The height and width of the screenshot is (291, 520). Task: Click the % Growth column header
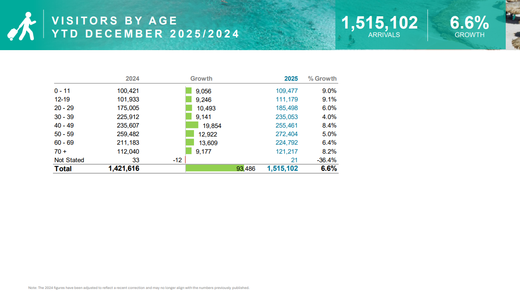(323, 78)
